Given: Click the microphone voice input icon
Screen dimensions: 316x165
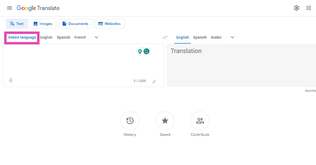Looking at the screenshot, I should [11, 80].
